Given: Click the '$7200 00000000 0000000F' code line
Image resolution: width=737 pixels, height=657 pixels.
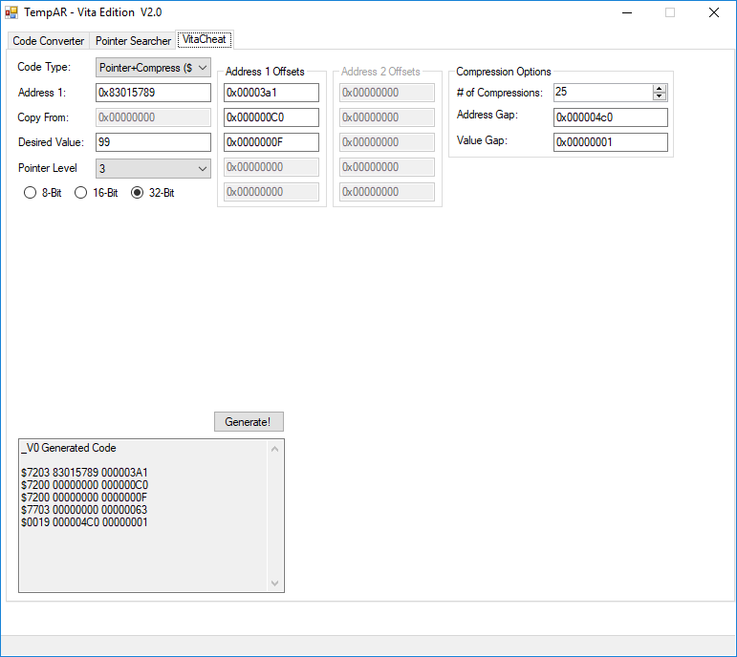Looking at the screenshot, I should [84, 498].
